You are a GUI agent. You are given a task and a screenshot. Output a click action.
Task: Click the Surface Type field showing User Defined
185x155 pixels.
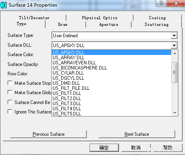click(115, 36)
